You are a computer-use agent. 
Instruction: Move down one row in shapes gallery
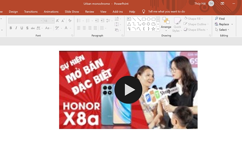[x=158, y=24]
